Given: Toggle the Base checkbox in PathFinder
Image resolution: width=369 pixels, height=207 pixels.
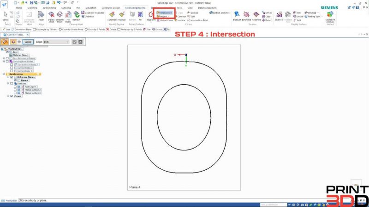Looking at the screenshot, I should 7,52.
